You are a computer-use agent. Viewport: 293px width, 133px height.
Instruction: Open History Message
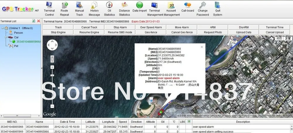(x=94, y=9)
